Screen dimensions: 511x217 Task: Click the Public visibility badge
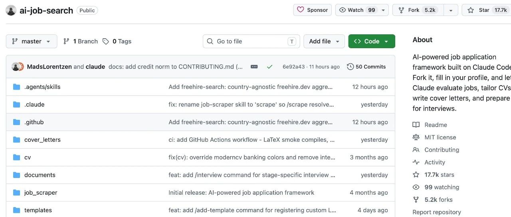click(x=87, y=10)
